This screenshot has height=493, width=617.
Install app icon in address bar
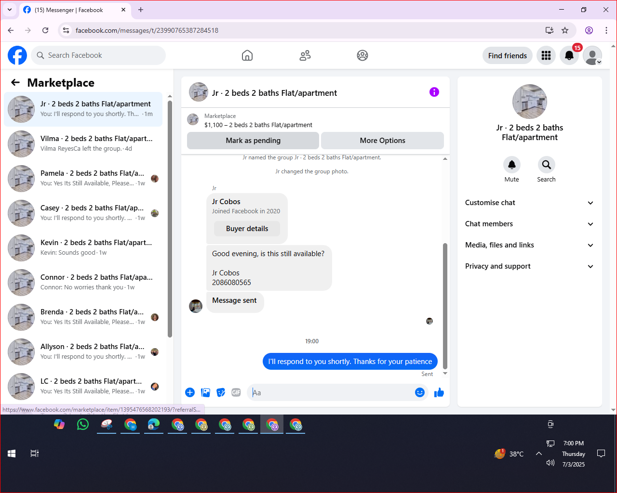coord(549,30)
